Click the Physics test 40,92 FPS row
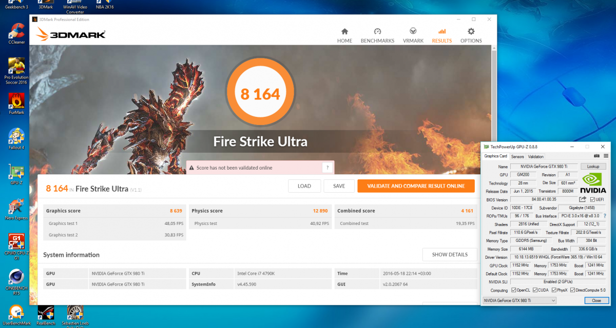 (260, 223)
